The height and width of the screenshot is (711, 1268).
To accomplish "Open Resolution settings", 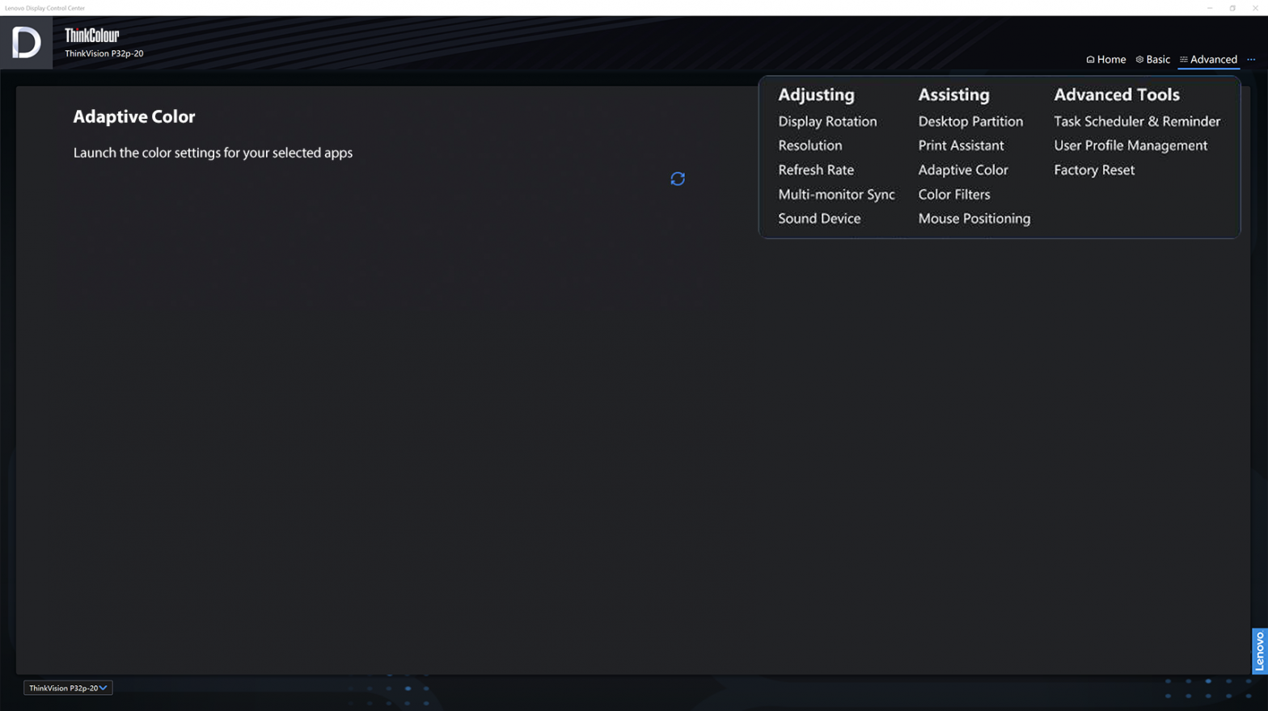I will point(809,145).
